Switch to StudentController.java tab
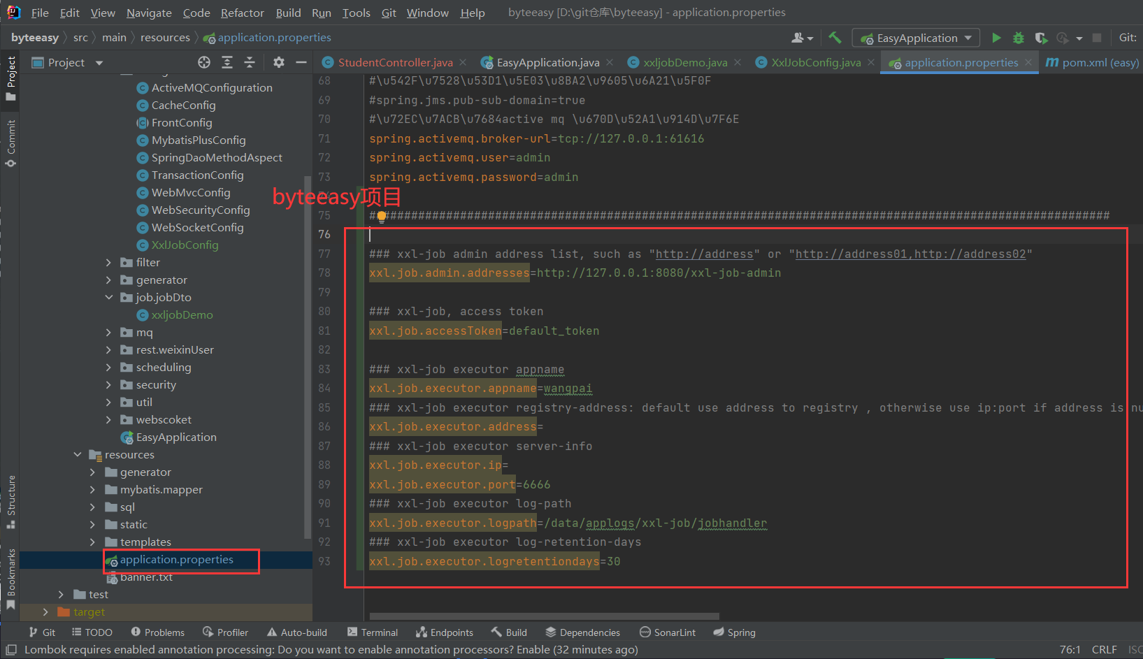 pyautogui.click(x=395, y=63)
